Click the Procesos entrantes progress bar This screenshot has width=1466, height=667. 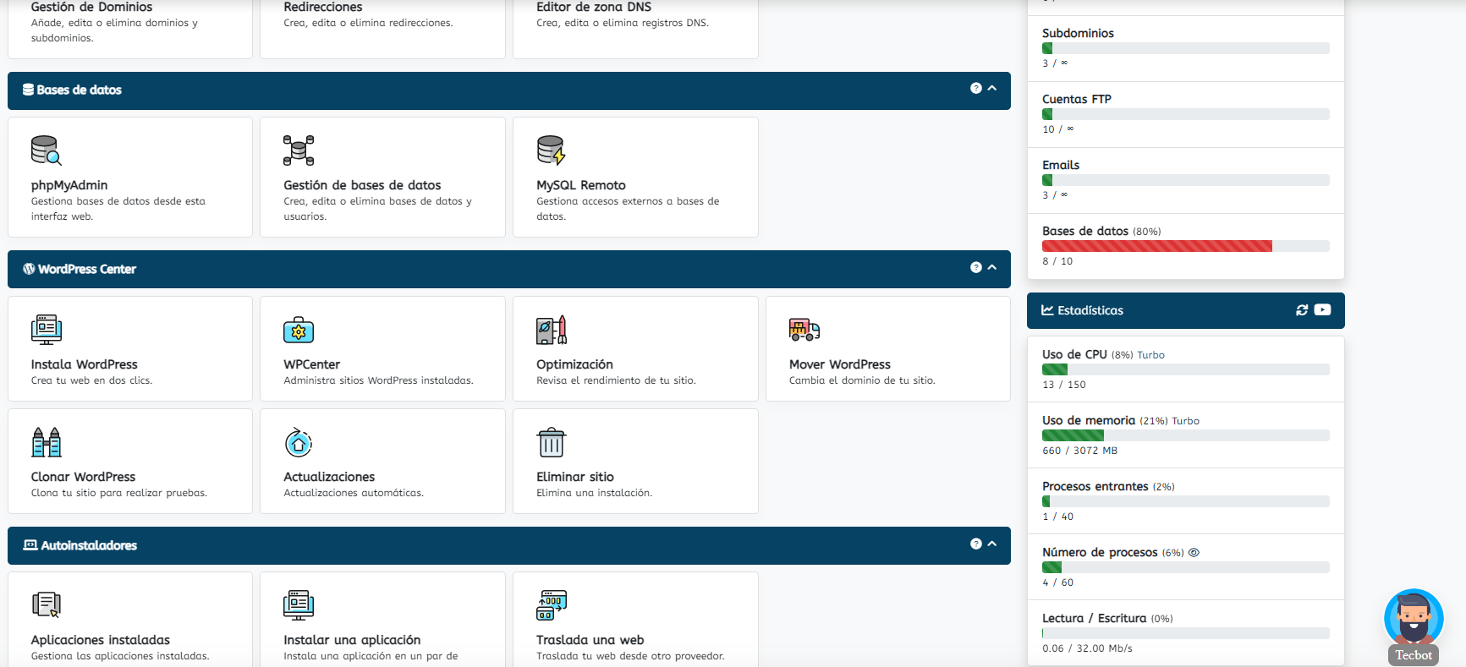(x=1186, y=501)
